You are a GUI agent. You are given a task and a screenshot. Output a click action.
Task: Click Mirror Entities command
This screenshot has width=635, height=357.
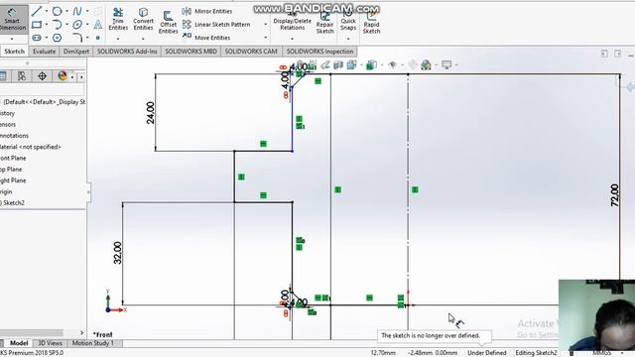[x=207, y=11]
